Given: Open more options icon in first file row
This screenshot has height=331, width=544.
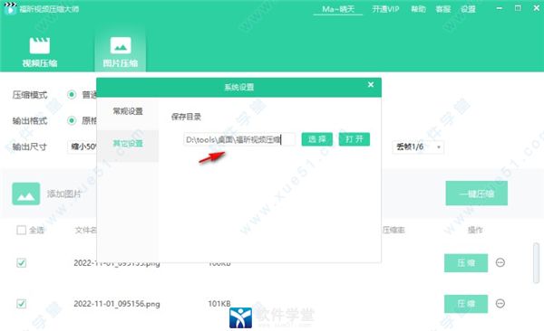Looking at the screenshot, I should point(500,263).
